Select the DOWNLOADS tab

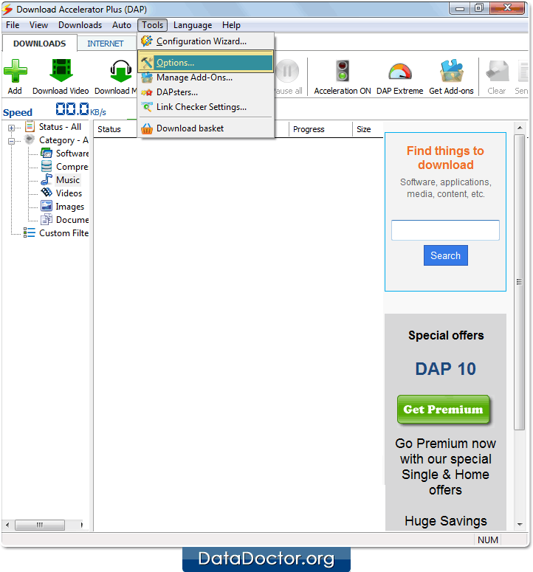(x=39, y=44)
